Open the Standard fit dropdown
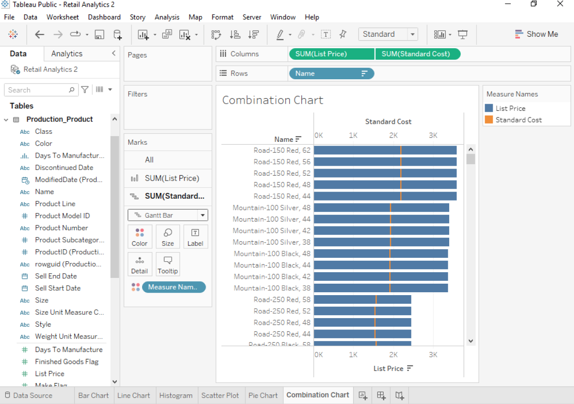Screen dimensions: 574x404 (412, 34)
